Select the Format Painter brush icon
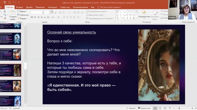The height and width of the screenshot is (110, 197). (5, 18)
